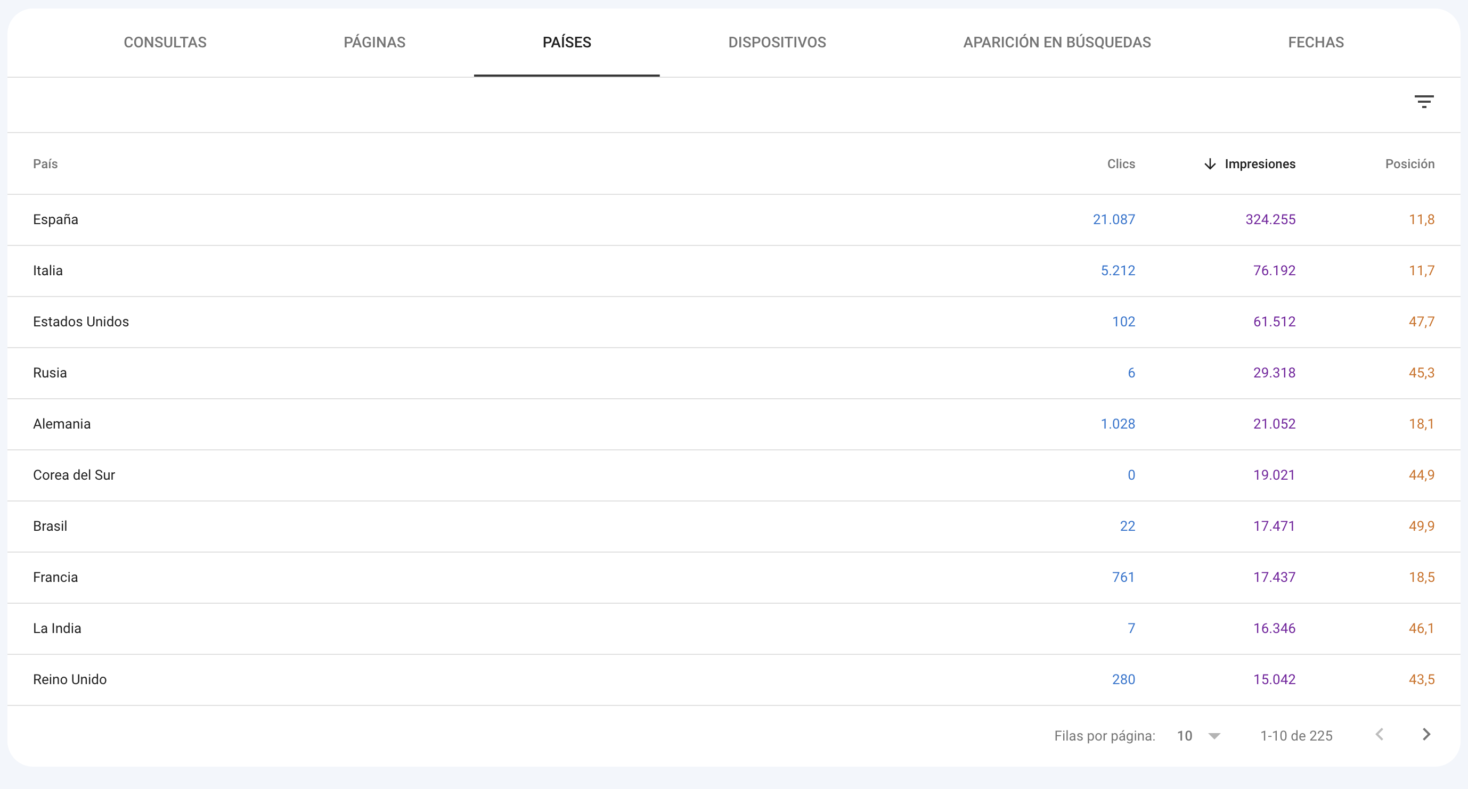Sort table by Clics column

(1121, 164)
